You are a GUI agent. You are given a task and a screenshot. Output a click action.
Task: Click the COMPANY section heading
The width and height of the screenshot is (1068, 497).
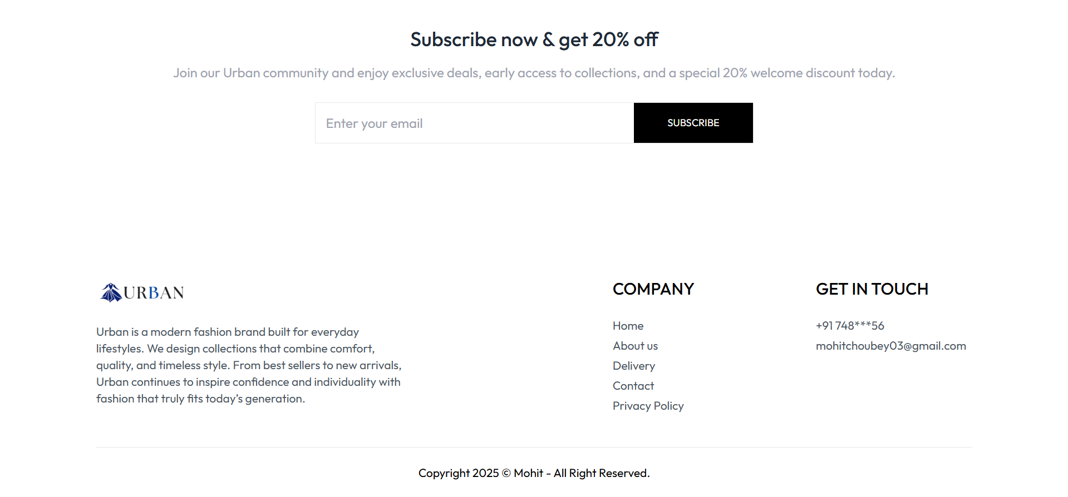(653, 289)
